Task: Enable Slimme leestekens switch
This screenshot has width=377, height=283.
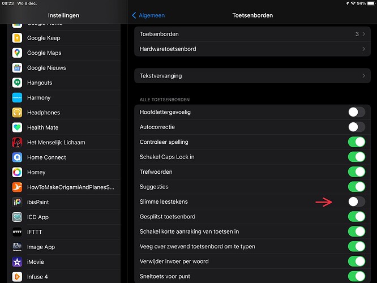Action: [357, 201]
